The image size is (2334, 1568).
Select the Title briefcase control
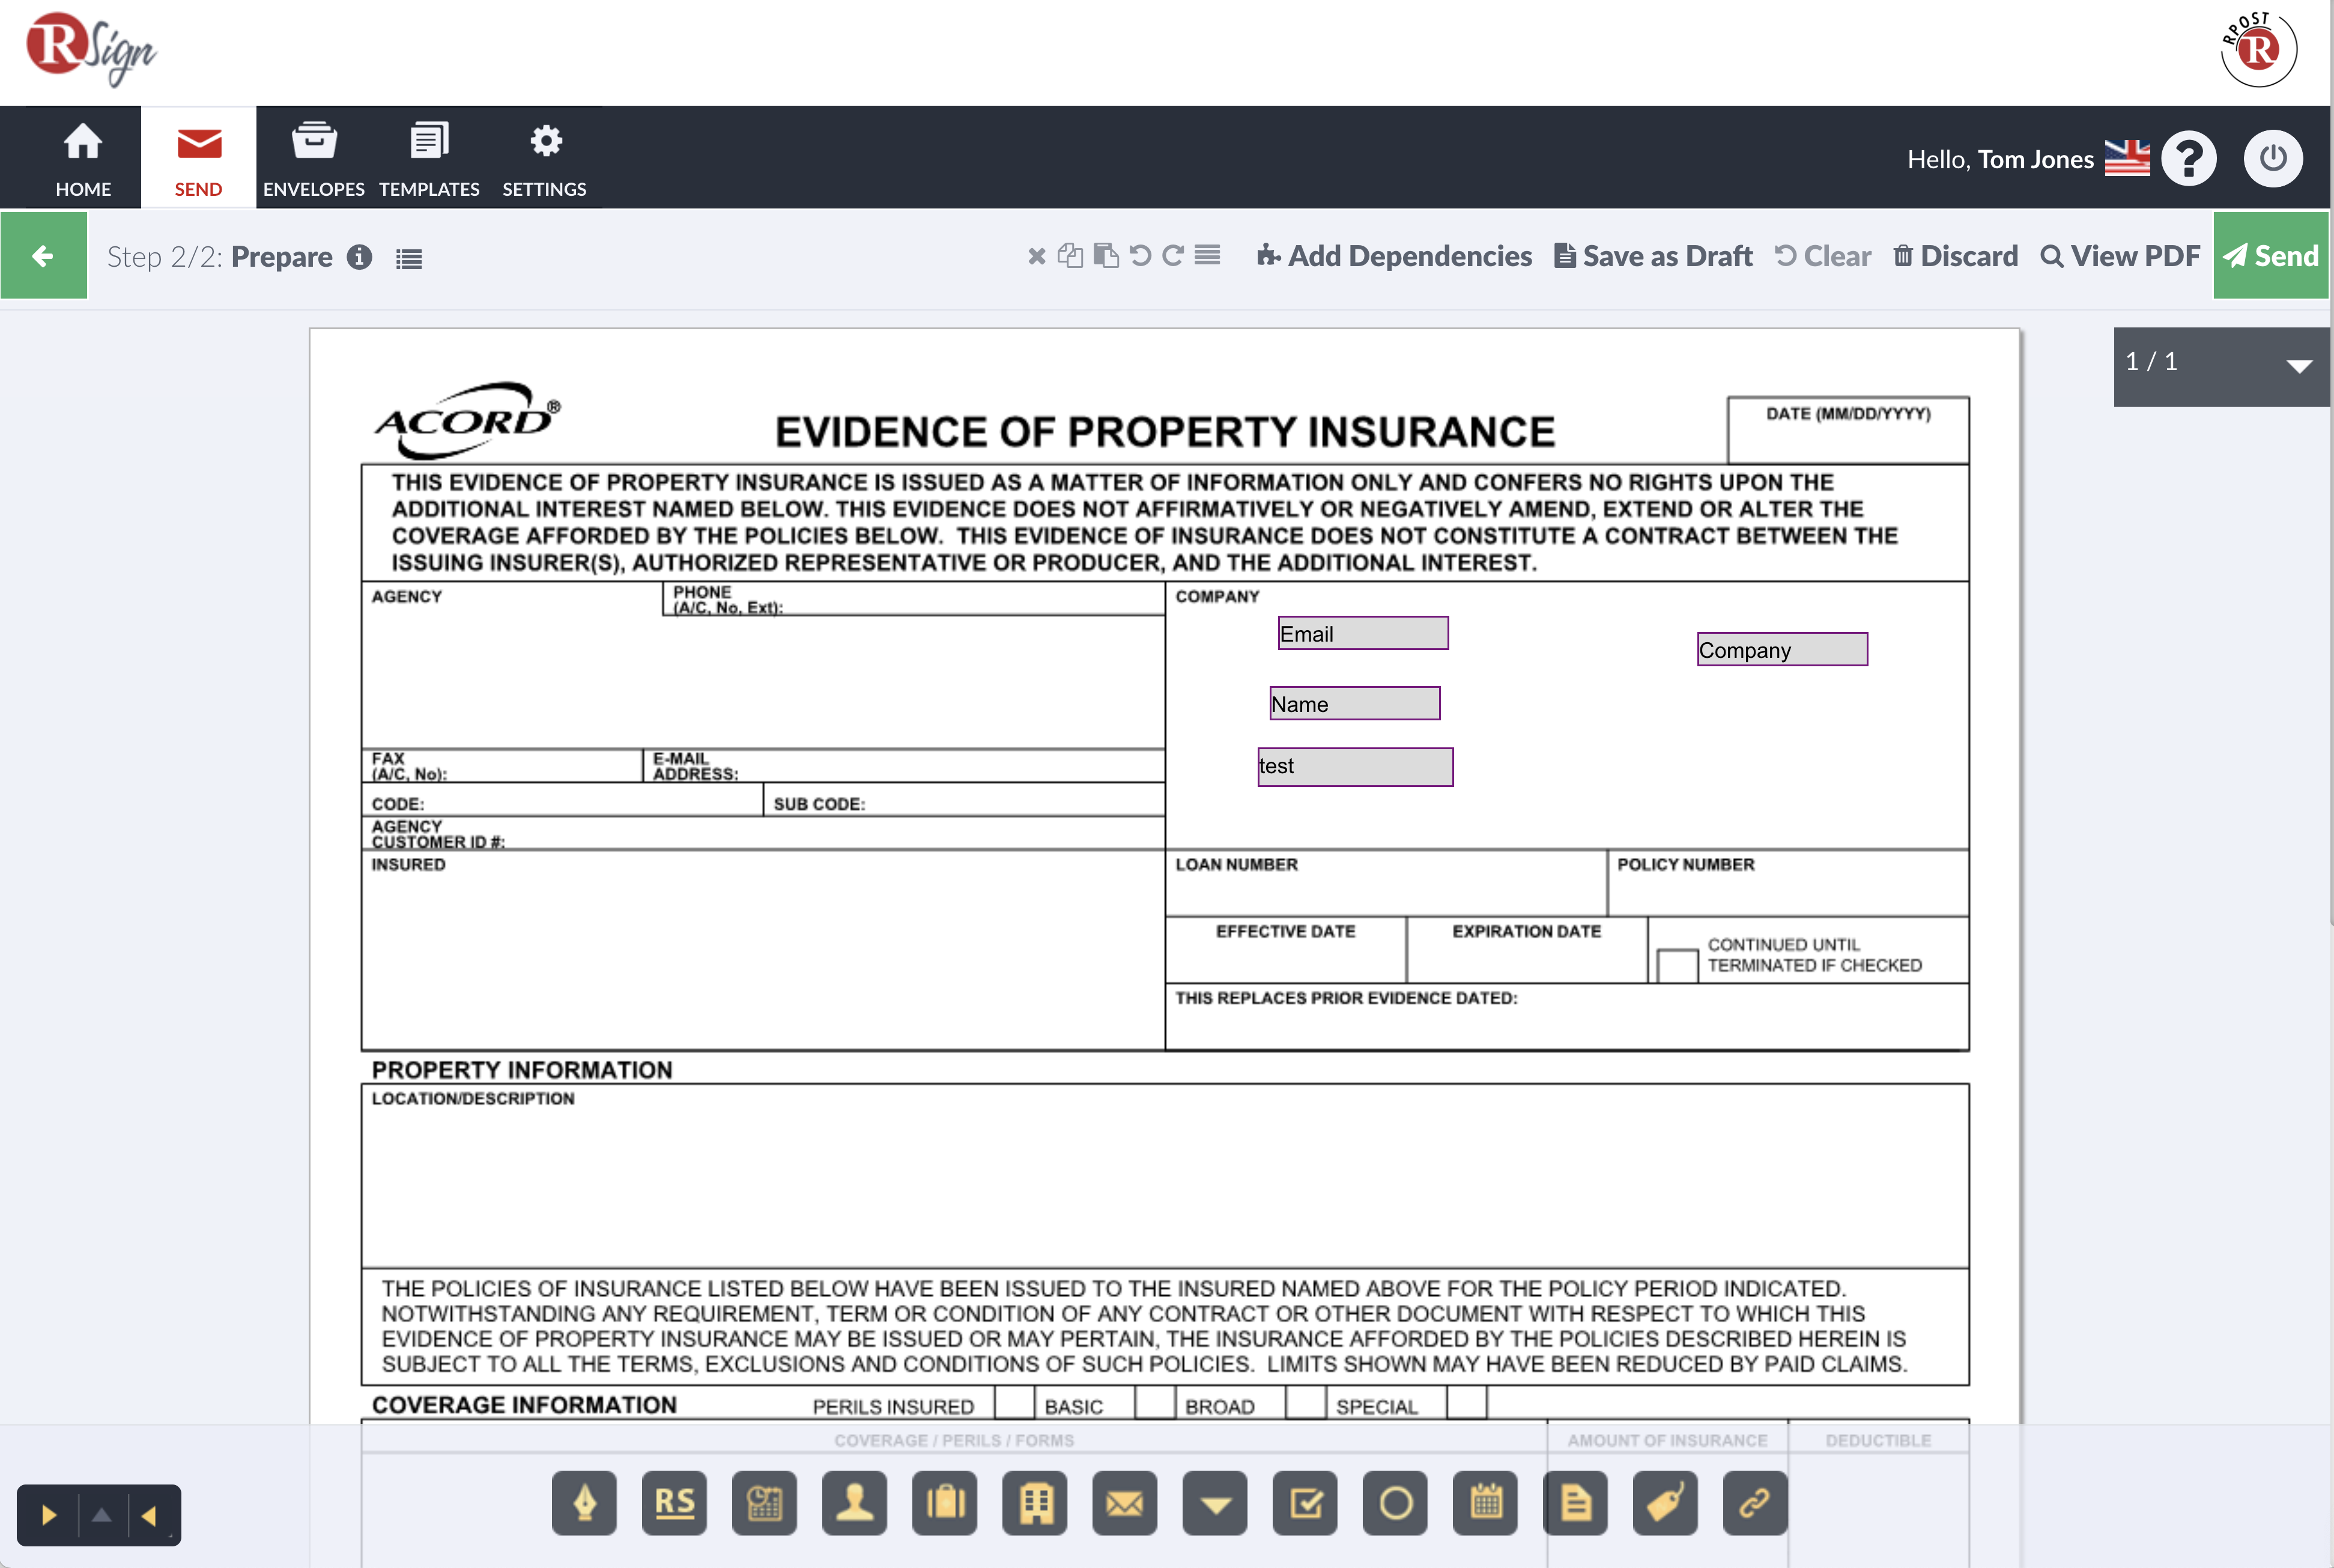pos(945,1502)
